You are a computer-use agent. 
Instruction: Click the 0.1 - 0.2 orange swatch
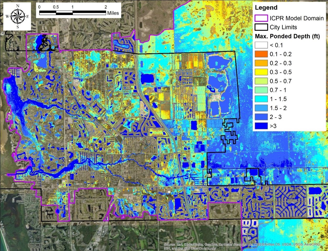coord(261,54)
